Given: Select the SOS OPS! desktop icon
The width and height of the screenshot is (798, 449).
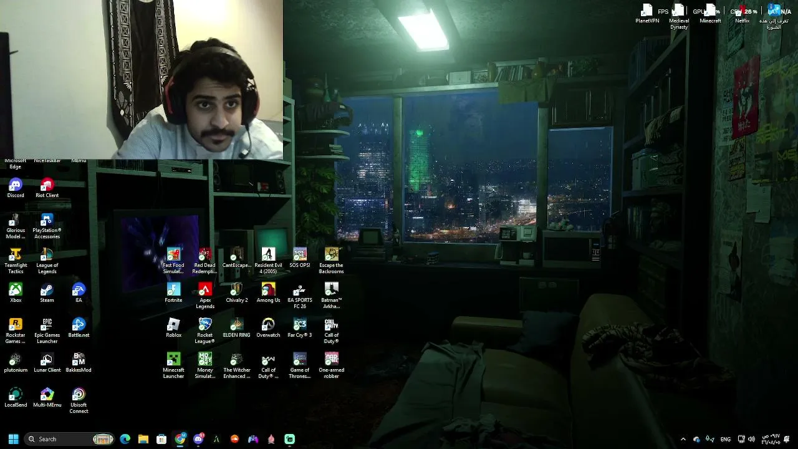Looking at the screenshot, I should 300,258.
